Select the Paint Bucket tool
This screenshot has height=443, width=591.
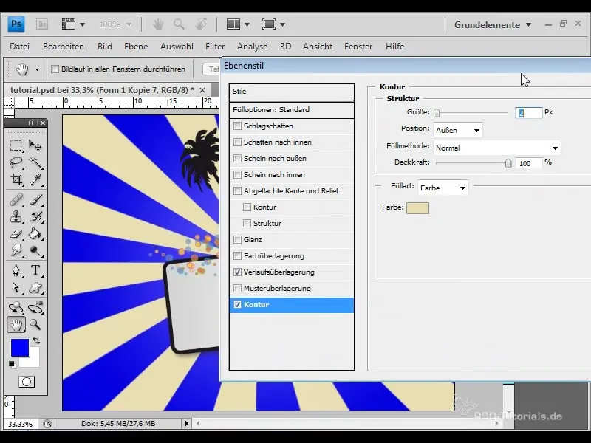35,234
